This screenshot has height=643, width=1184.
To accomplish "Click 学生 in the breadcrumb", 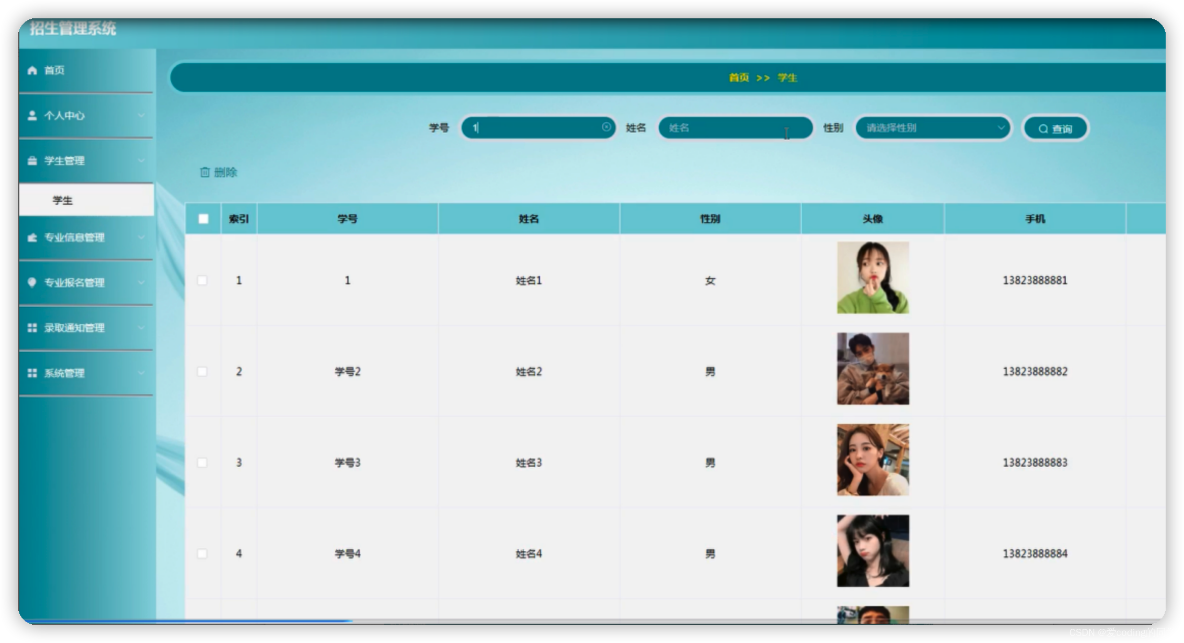I will point(787,77).
